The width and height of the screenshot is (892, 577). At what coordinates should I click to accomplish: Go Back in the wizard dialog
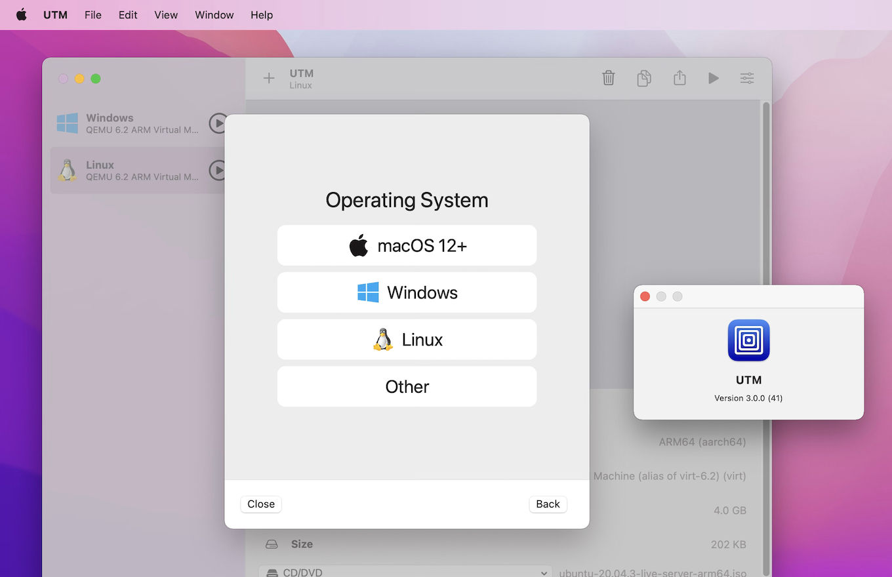(548, 504)
